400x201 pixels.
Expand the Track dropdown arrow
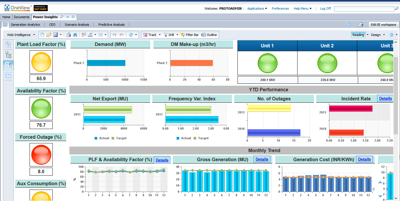[x=160, y=35]
